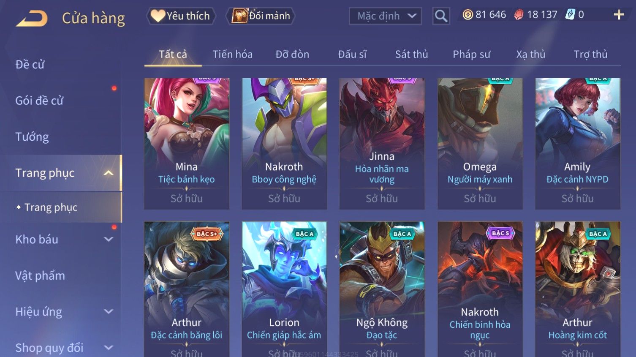Expand the Hiệu ứng sidebar section
The height and width of the screenshot is (357, 636).
click(x=109, y=312)
